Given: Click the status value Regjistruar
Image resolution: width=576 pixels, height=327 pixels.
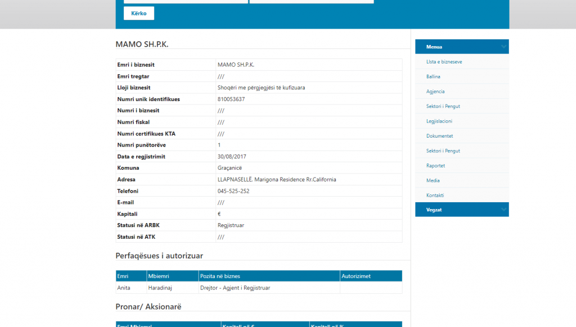Looking at the screenshot, I should (x=231, y=225).
